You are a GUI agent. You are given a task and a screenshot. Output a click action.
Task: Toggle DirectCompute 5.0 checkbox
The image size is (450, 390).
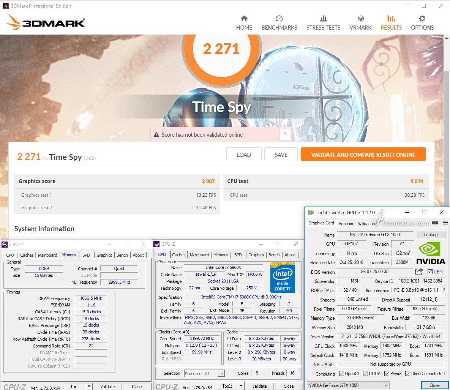pos(407,373)
